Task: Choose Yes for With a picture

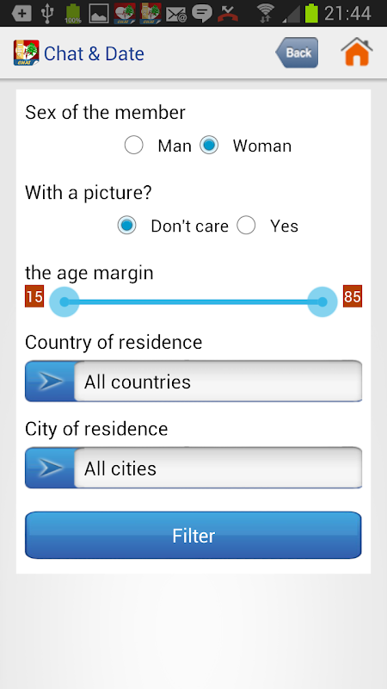Action: (246, 226)
